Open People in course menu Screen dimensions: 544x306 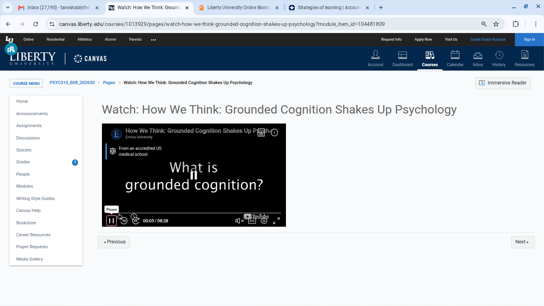[x=23, y=174]
